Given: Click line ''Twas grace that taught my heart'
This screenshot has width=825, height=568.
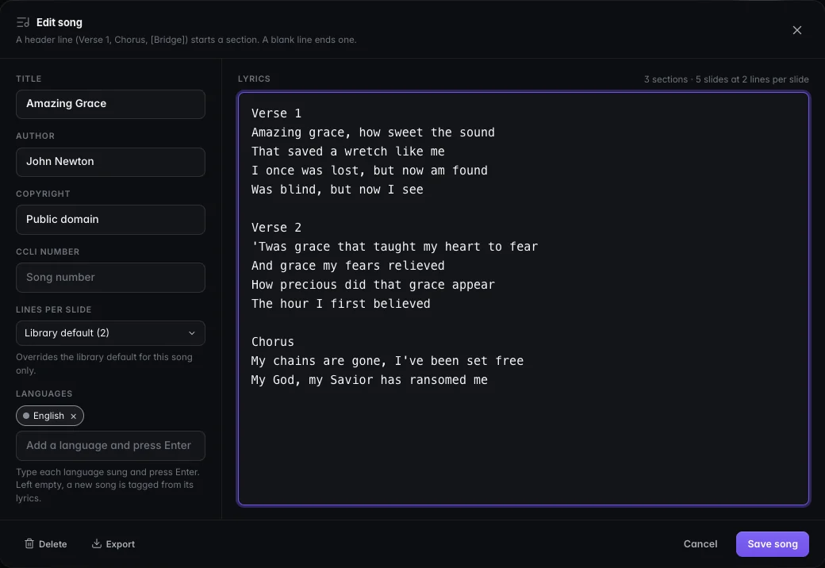Looking at the screenshot, I should [x=394, y=247].
